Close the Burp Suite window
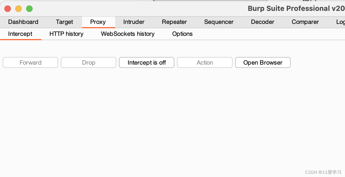Image resolution: width=345 pixels, height=177 pixels. pos(8,9)
